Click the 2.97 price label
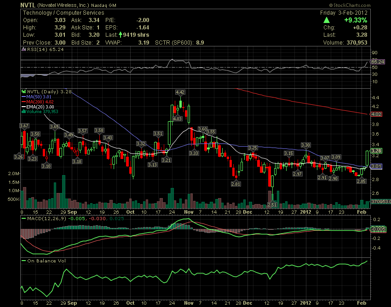The image size is (391, 307). 297,174
